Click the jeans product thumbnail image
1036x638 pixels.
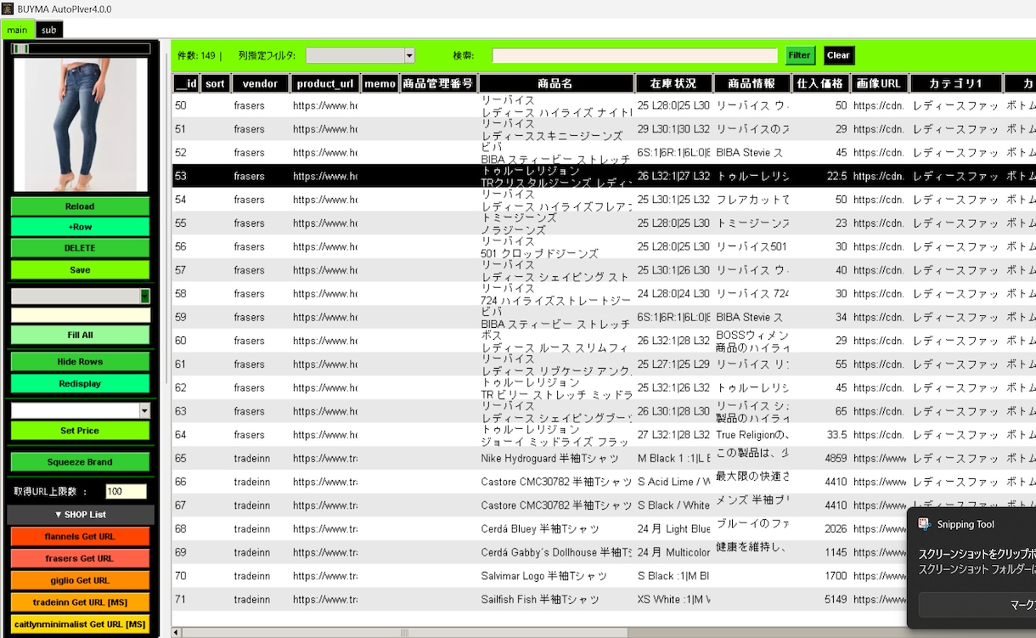click(81, 125)
